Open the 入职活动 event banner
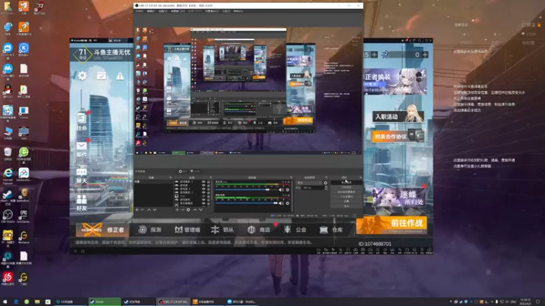 coord(398,116)
